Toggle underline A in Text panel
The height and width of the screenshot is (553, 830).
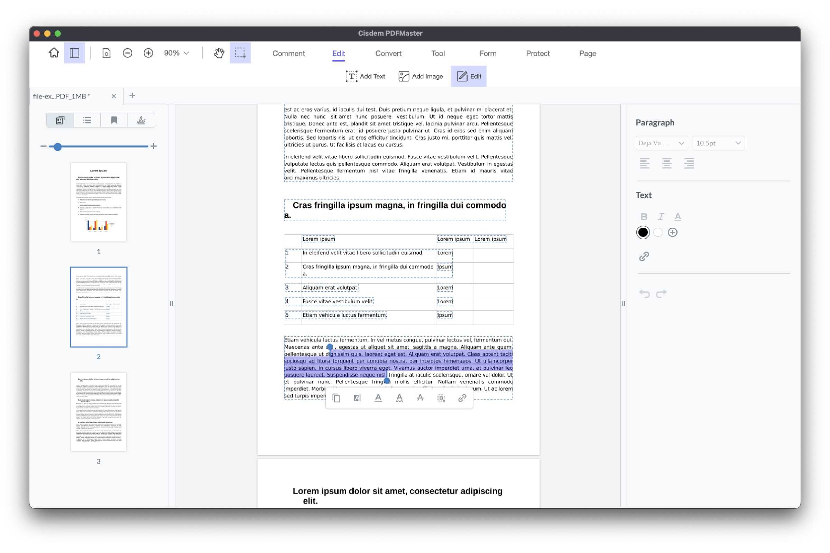tap(677, 217)
